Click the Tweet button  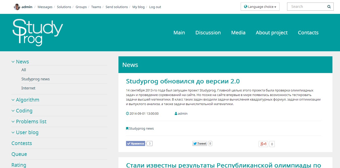point(200,143)
